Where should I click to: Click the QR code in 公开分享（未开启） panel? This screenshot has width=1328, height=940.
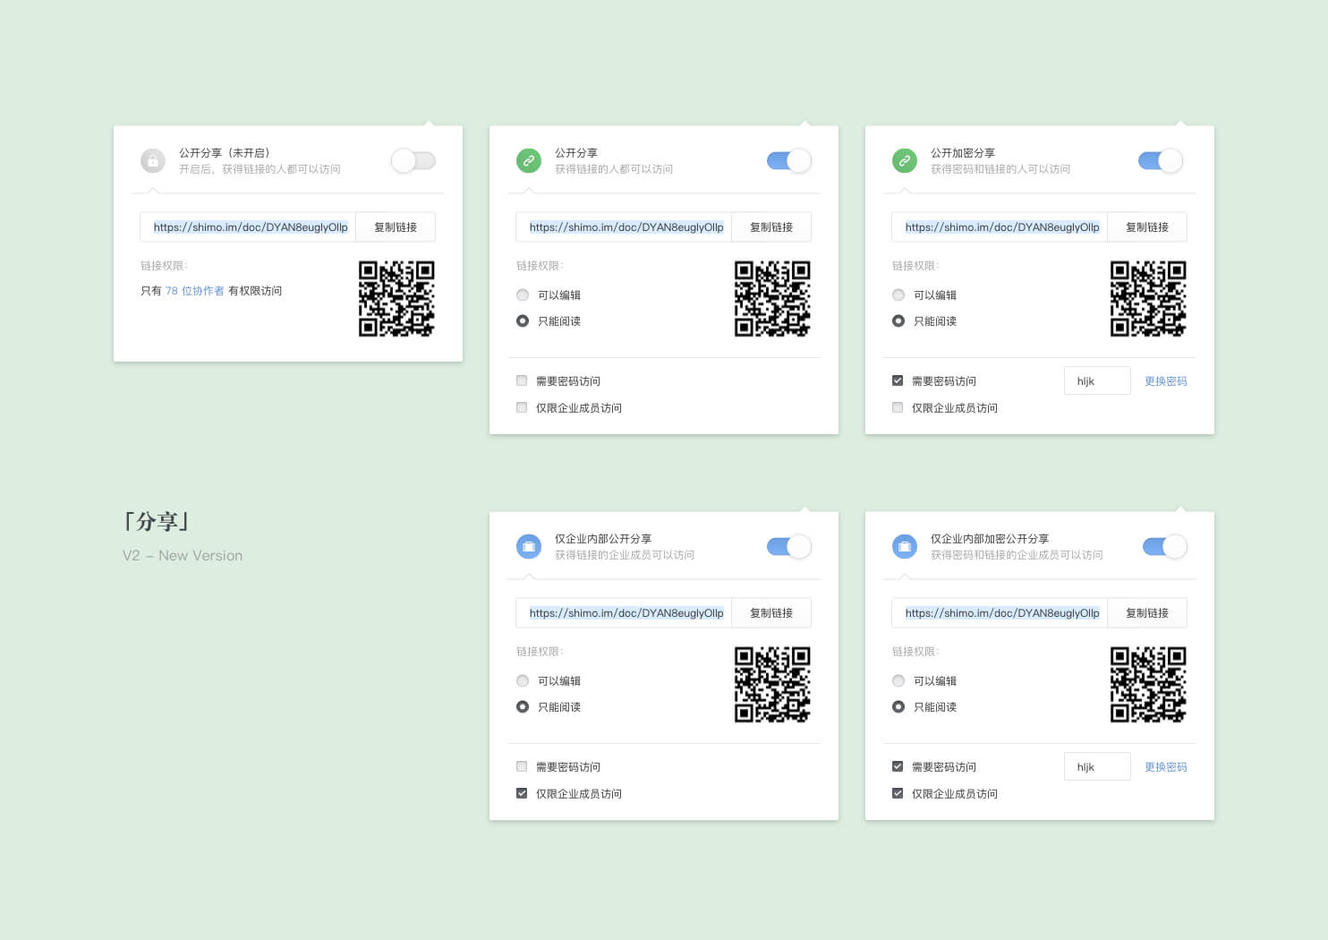396,298
